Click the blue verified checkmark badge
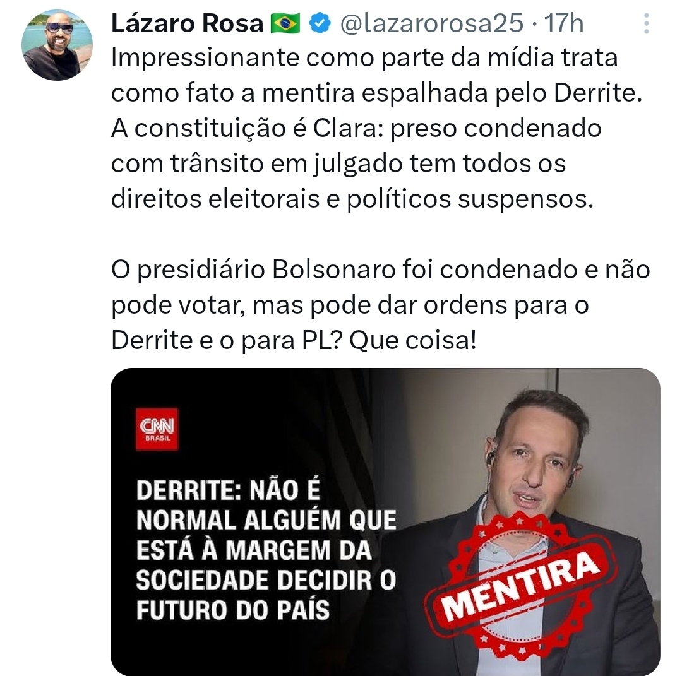Viewport: 682px width, 676px height. [320, 23]
